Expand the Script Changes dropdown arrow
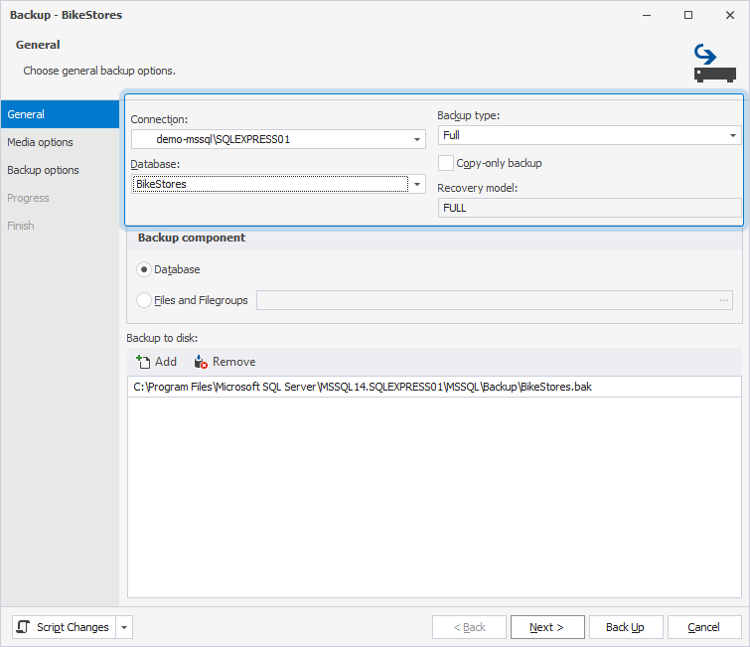This screenshot has width=750, height=647. pyautogui.click(x=124, y=627)
